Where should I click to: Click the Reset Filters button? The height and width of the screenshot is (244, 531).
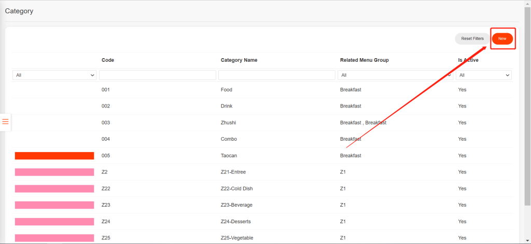pyautogui.click(x=472, y=38)
